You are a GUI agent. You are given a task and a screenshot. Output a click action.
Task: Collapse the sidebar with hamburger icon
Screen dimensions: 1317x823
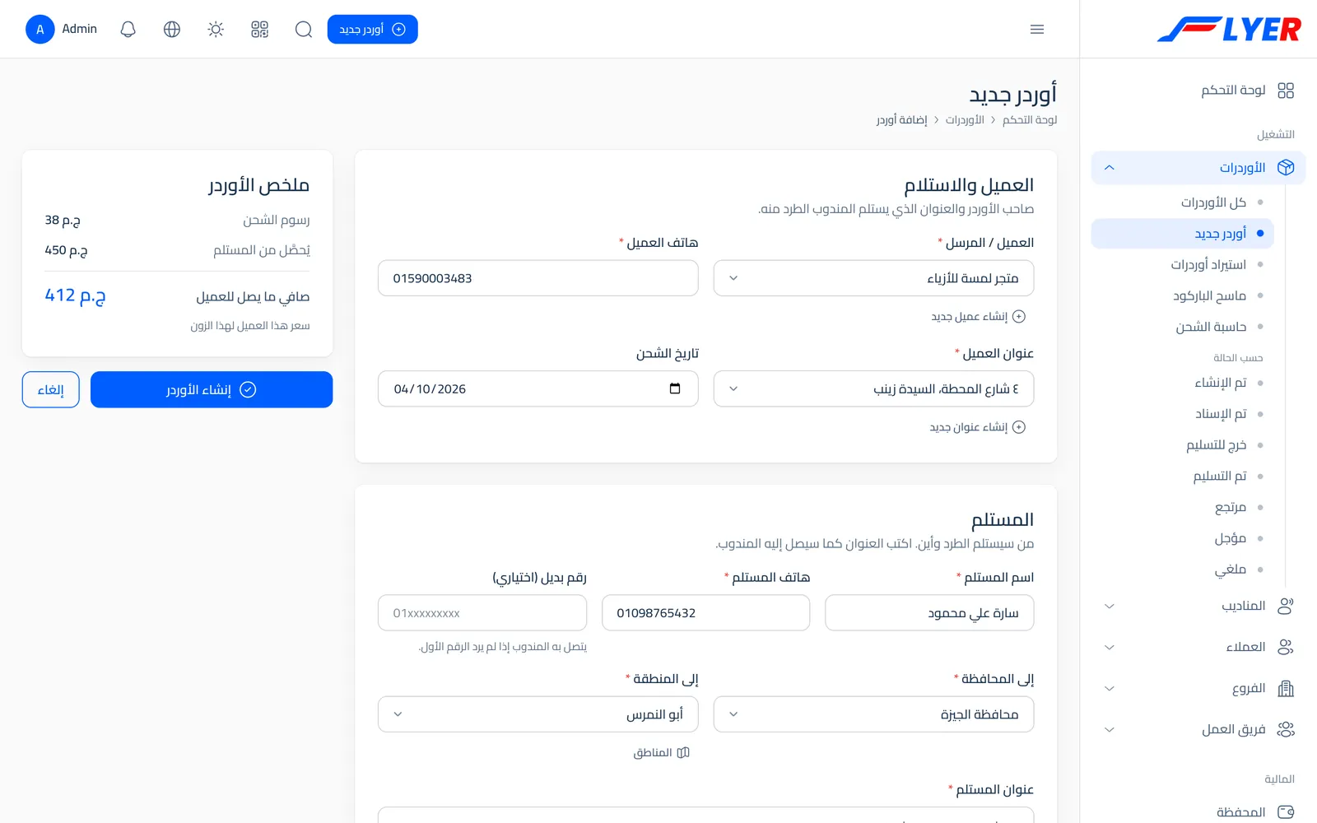point(1037,30)
